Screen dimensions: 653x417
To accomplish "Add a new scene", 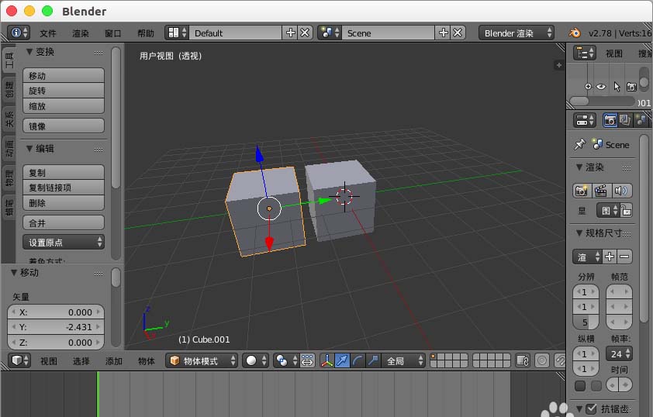I will 443,33.
